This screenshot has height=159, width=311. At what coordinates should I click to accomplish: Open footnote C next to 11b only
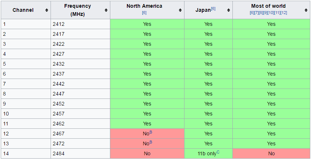(x=218, y=152)
